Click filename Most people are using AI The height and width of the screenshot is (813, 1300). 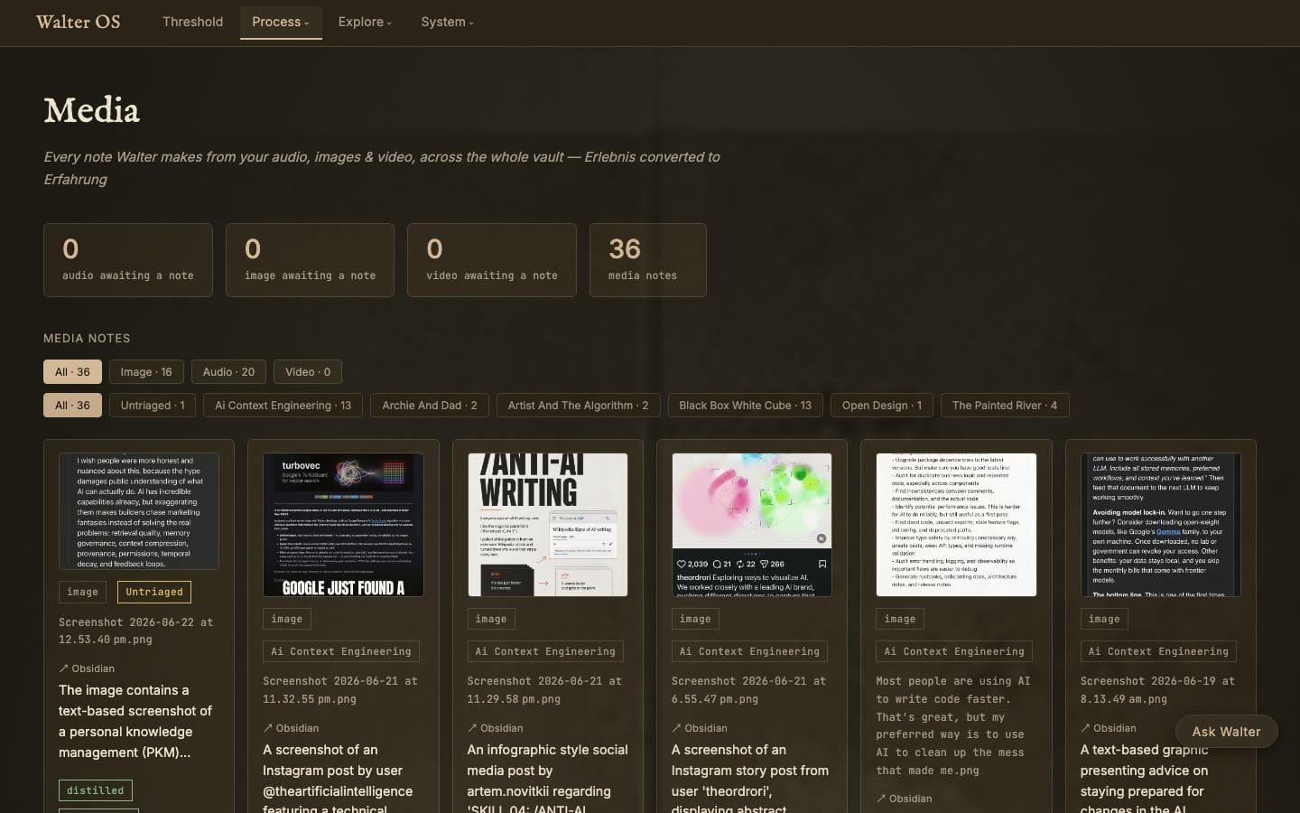click(952, 725)
